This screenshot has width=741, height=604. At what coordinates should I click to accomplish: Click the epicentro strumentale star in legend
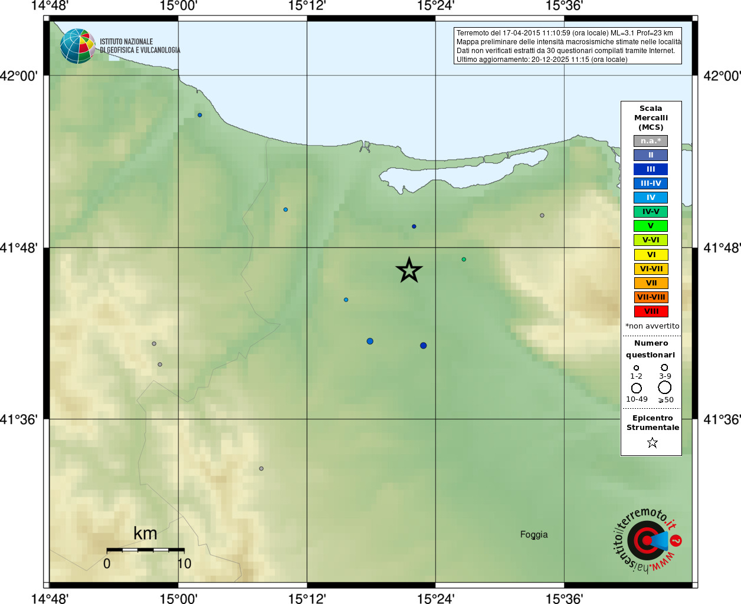652,442
